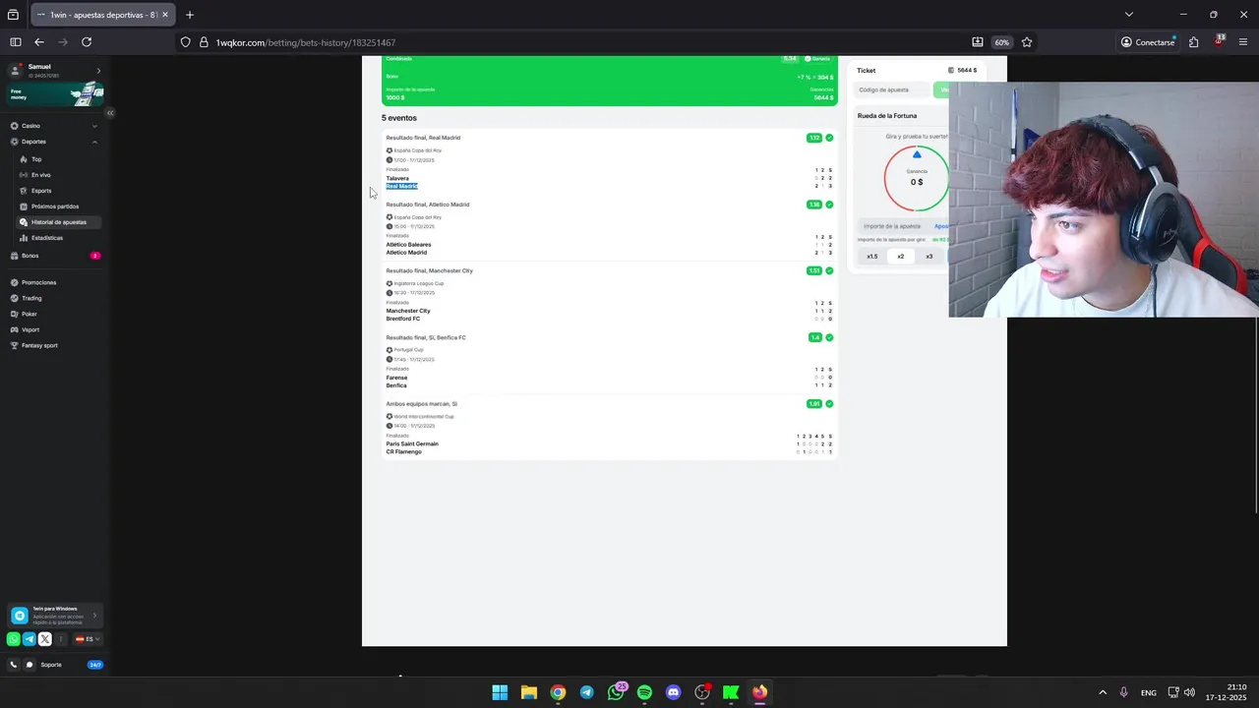The width and height of the screenshot is (1259, 708).
Task: Expand the Casino menu section
Action: pos(54,126)
